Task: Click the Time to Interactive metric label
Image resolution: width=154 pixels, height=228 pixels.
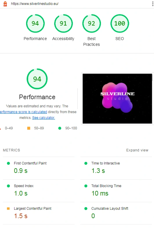Action: pyautogui.click(x=106, y=163)
